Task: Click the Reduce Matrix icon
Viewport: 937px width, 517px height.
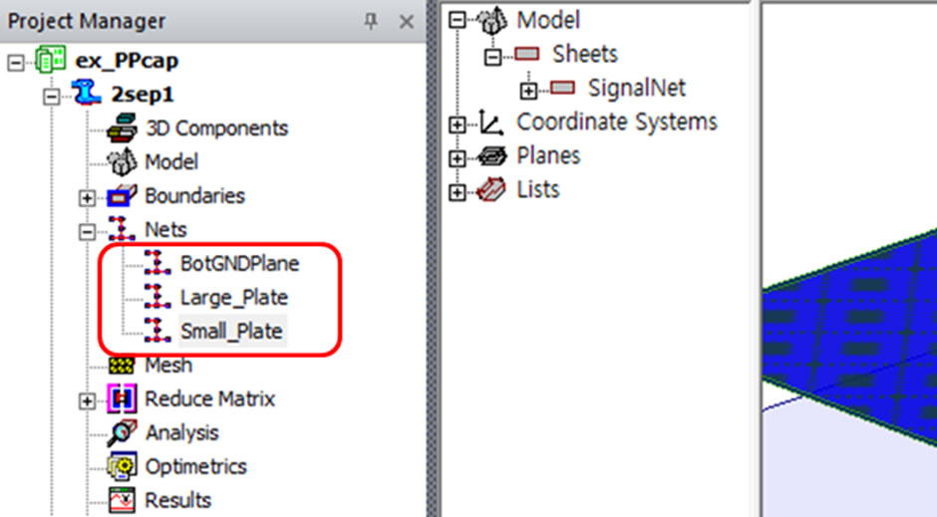Action: [x=126, y=399]
